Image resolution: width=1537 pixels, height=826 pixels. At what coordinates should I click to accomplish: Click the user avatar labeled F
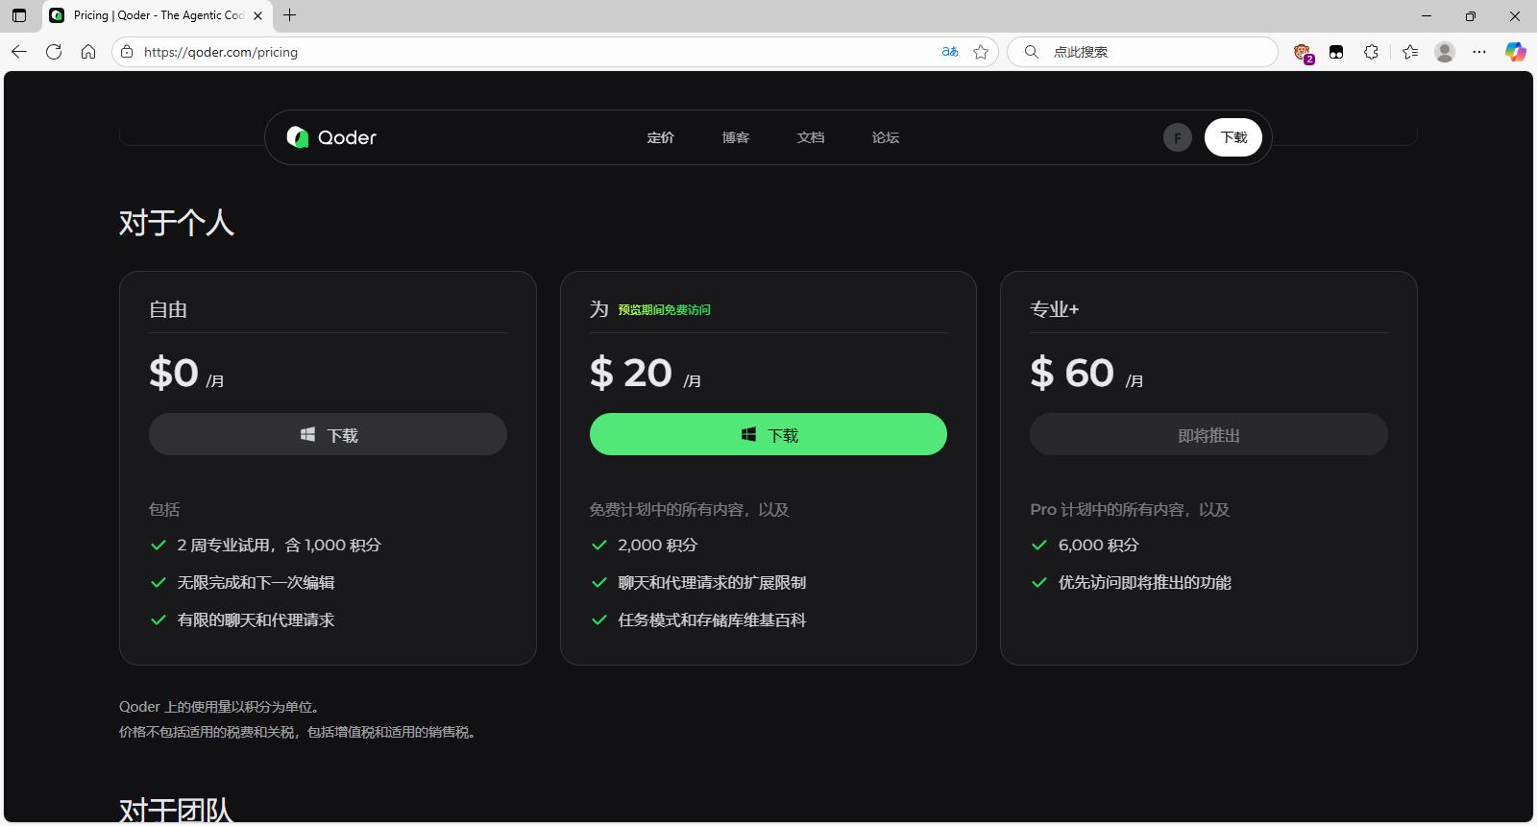tap(1178, 137)
